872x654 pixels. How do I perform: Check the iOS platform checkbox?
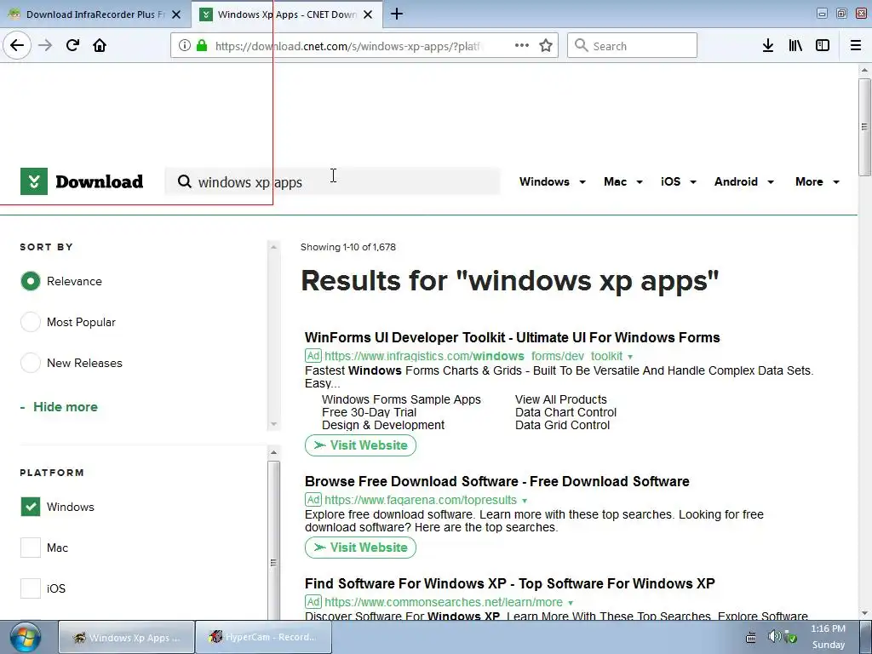[x=31, y=588]
